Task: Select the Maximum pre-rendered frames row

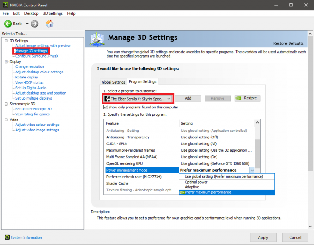Action: (x=180, y=150)
